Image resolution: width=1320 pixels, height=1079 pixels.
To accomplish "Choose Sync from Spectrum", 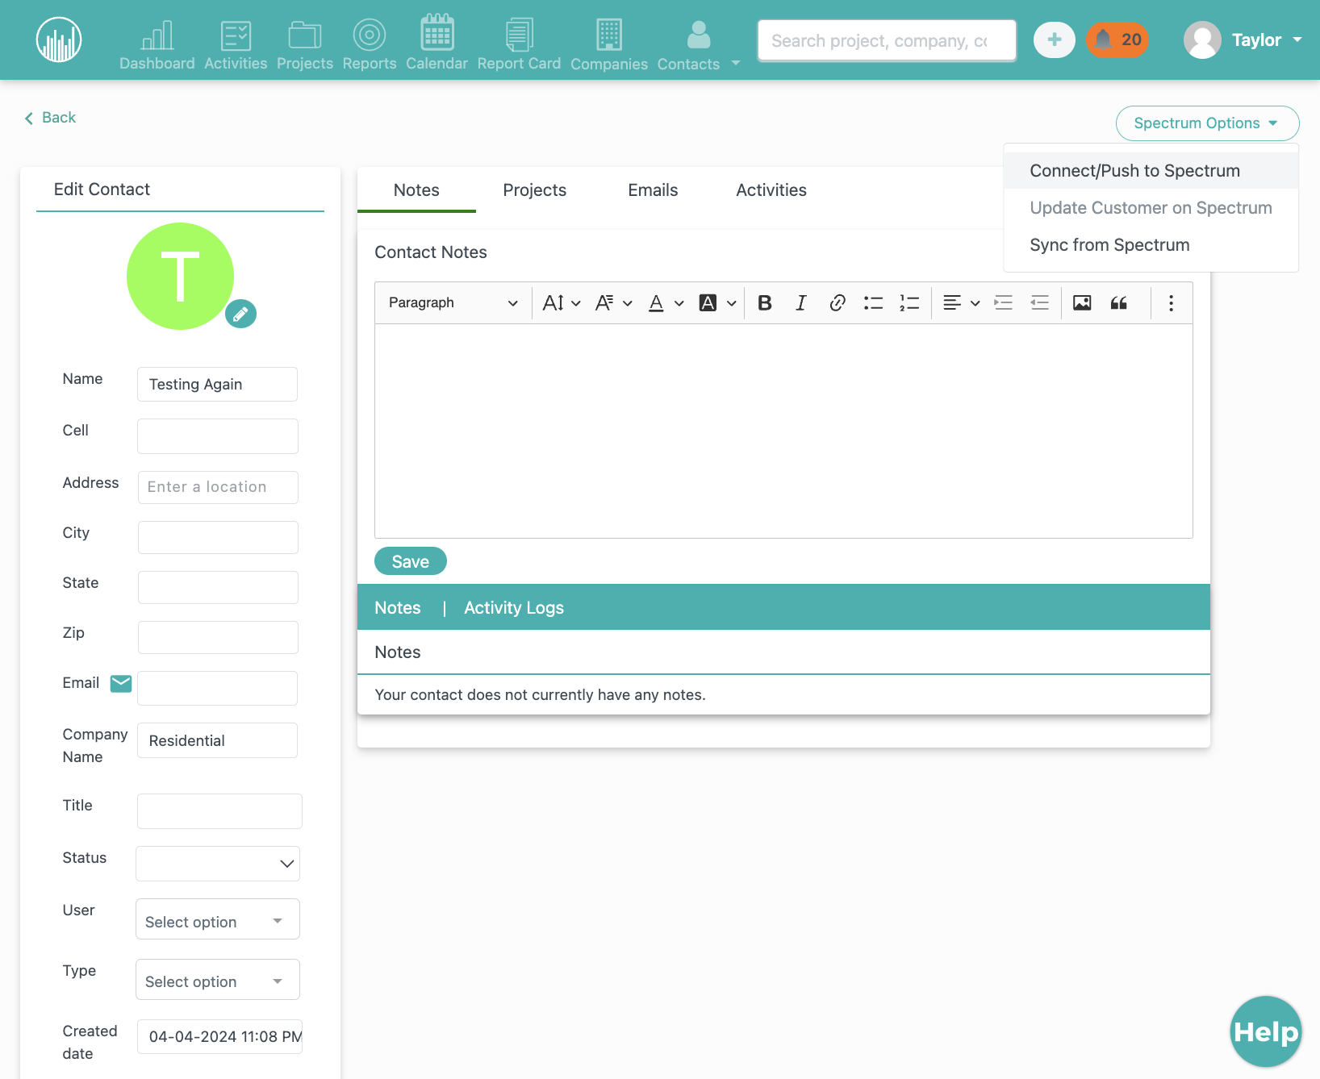I will [x=1151, y=245].
